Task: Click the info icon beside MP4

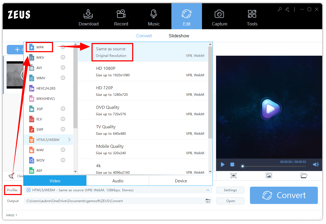Action: point(63,47)
